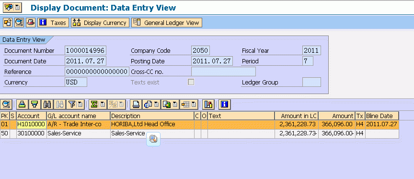
Task: Click the Period field showing 7
Action: 308,61
